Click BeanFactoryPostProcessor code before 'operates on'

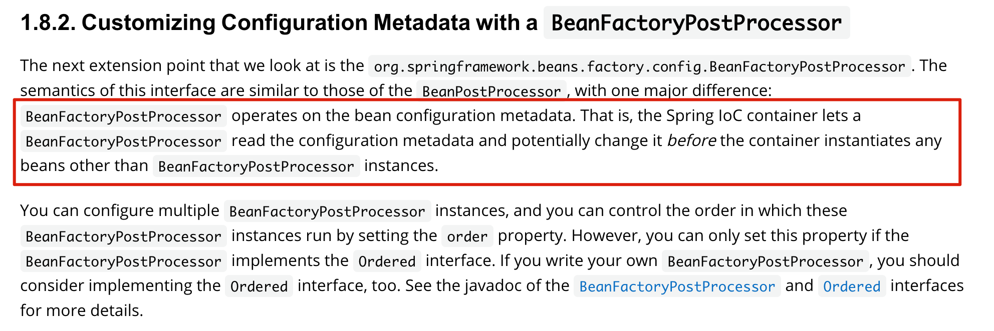pos(123,116)
